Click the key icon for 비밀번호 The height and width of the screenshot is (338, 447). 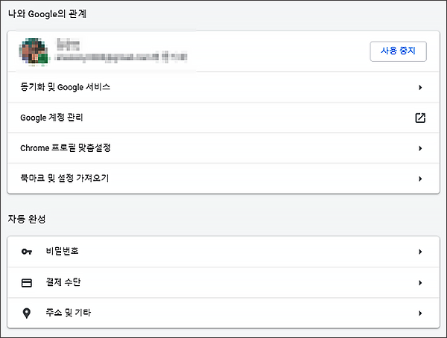[27, 252]
